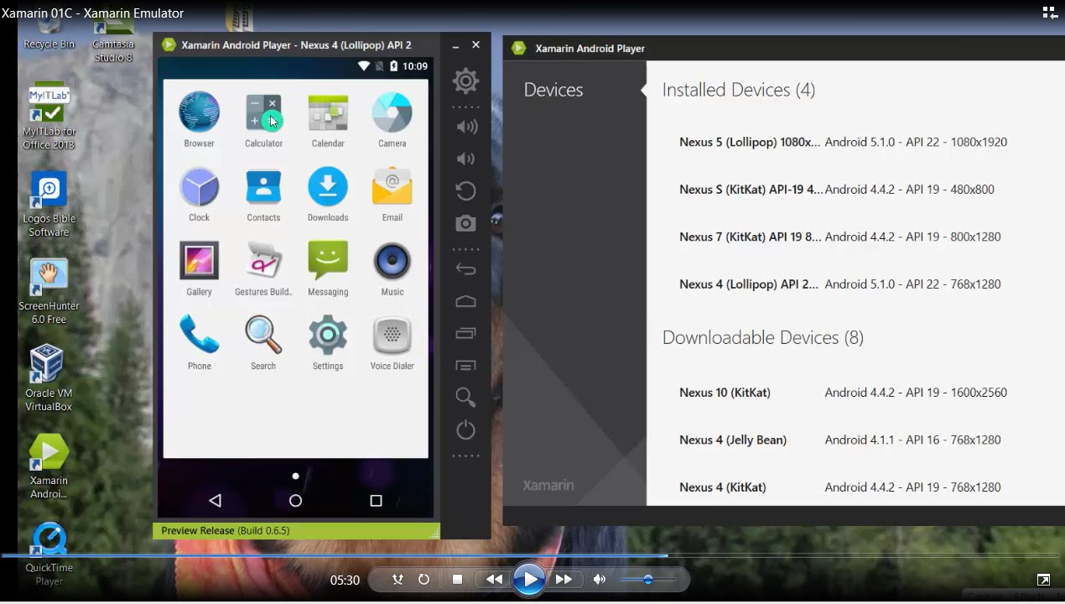Select Nexus 7 (KitKat) API 19 device

840,237
